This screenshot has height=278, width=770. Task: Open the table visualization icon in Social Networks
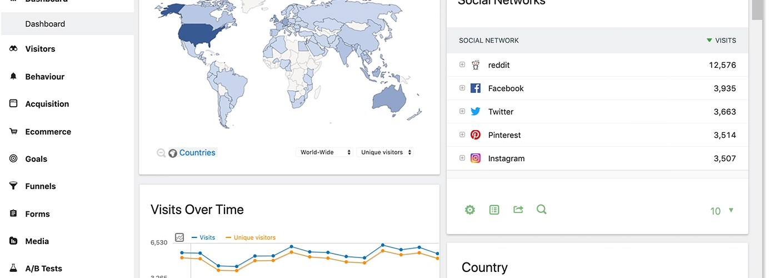tap(494, 210)
